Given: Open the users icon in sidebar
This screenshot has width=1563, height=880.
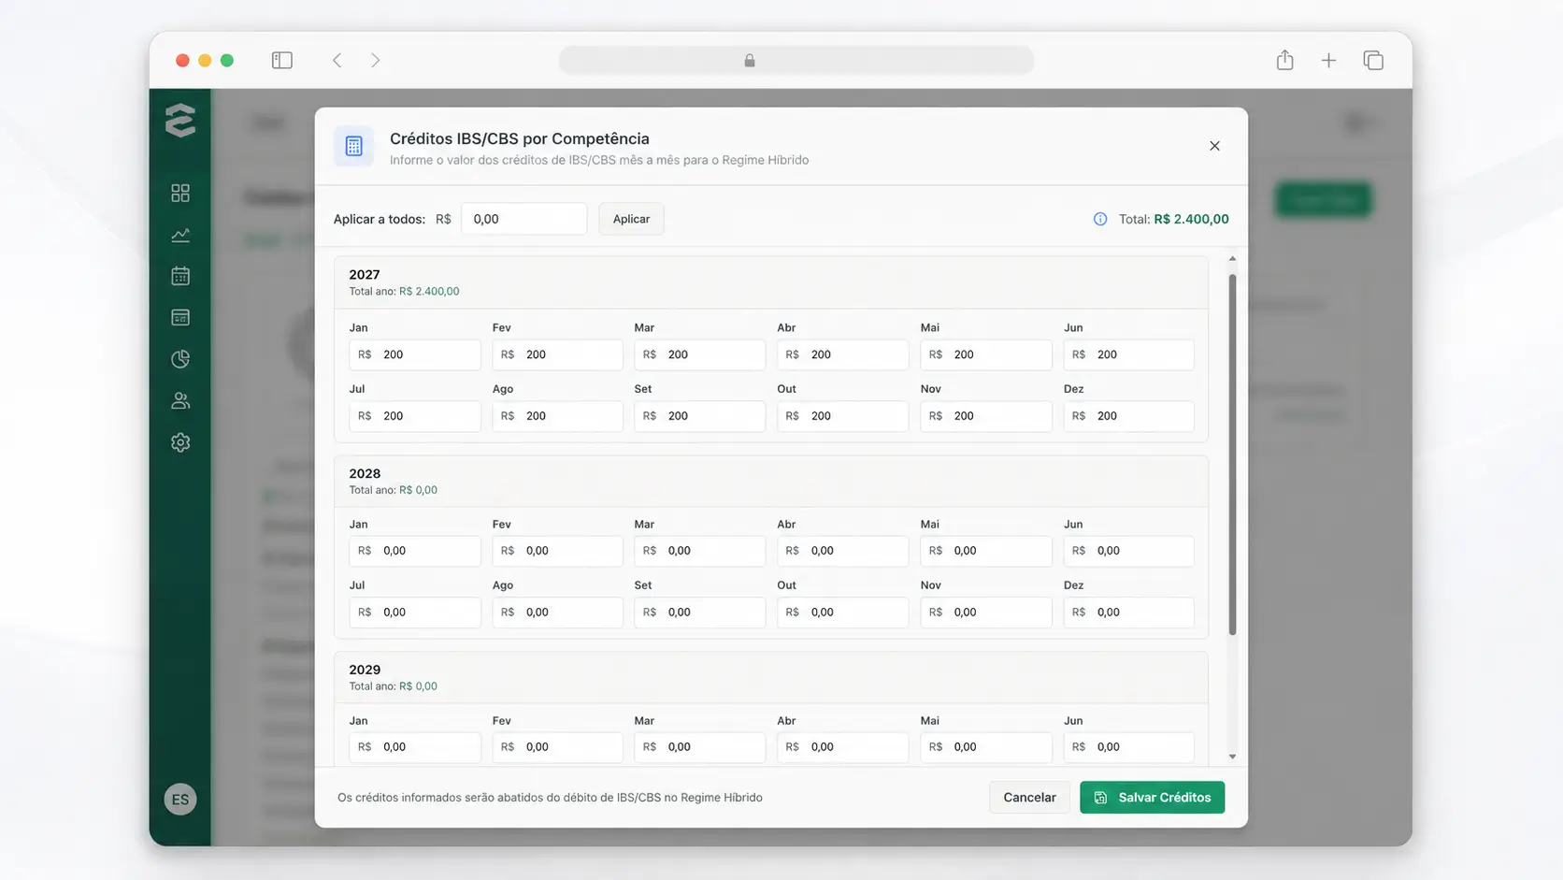Looking at the screenshot, I should (x=180, y=400).
